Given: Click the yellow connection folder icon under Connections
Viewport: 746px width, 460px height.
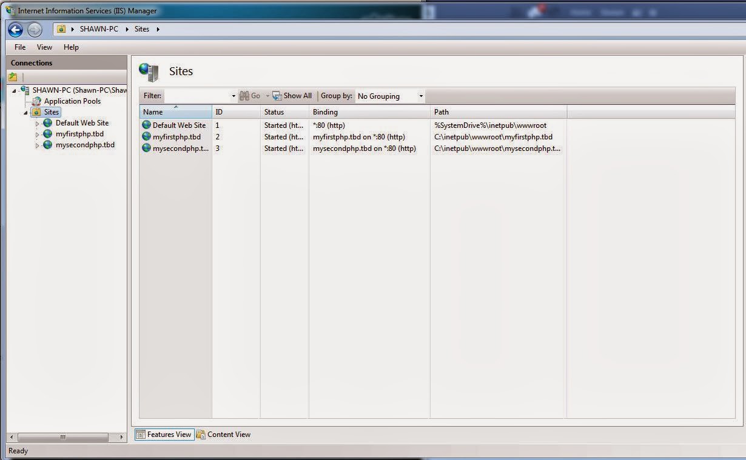Looking at the screenshot, I should (x=13, y=76).
